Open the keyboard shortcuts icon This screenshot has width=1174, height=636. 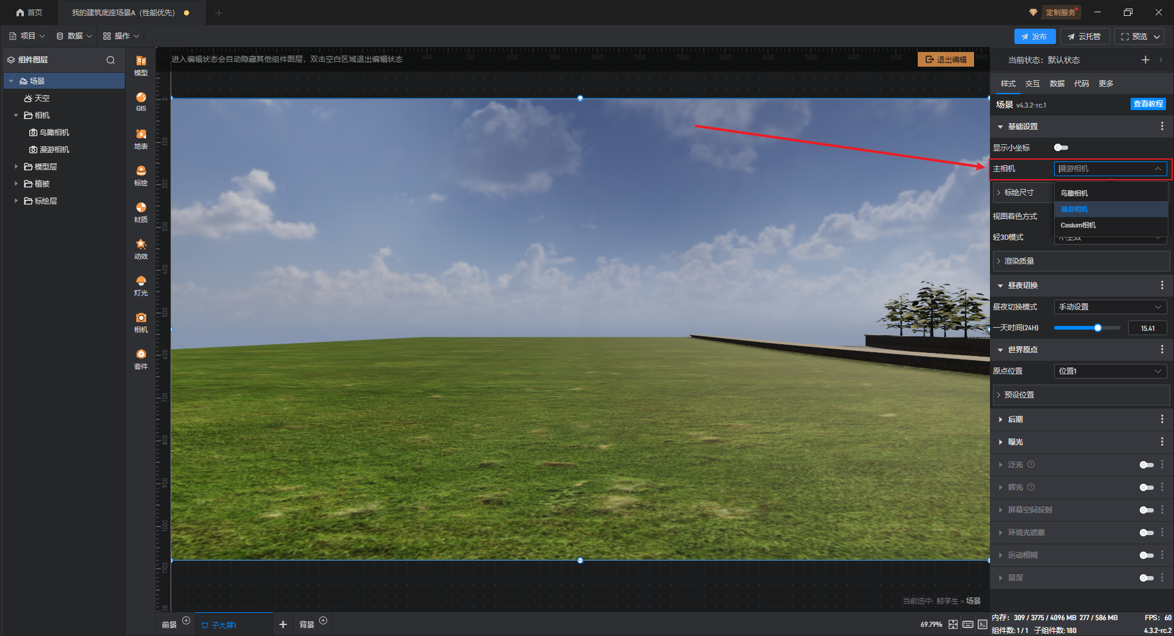click(x=968, y=624)
